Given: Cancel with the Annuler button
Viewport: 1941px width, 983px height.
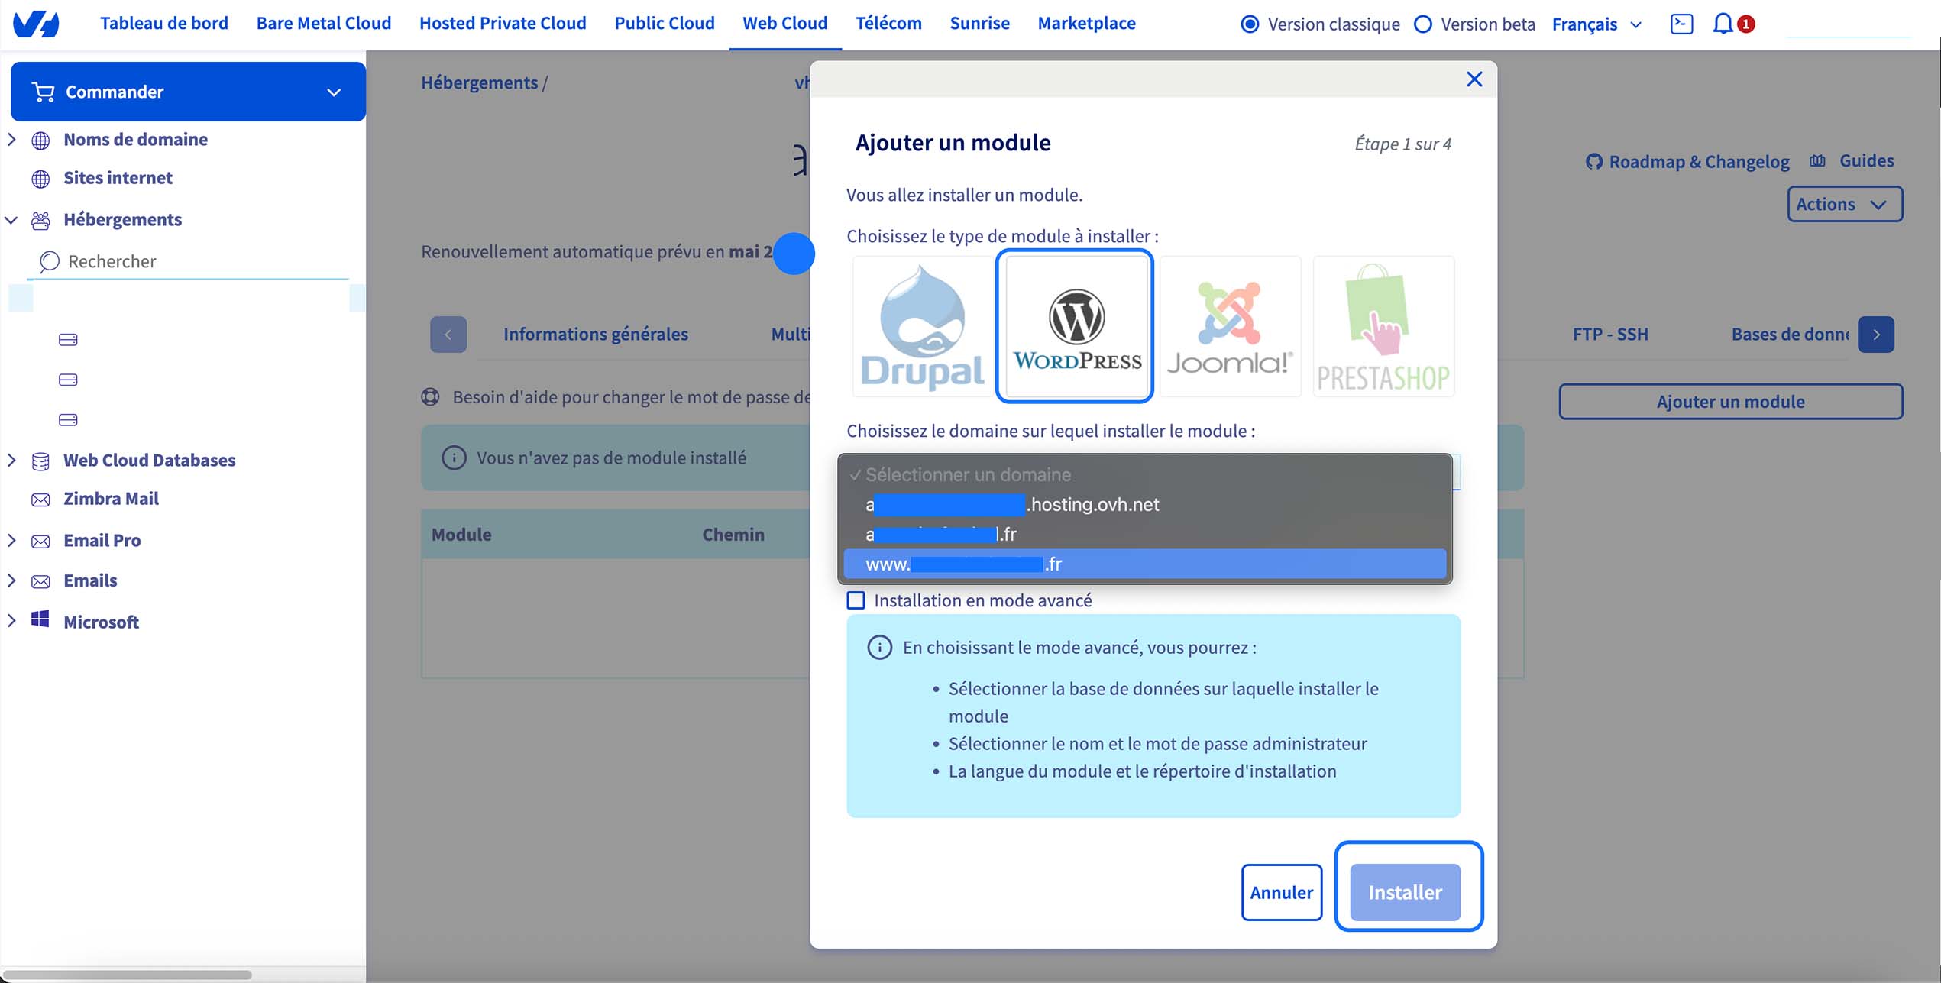Looking at the screenshot, I should tap(1281, 891).
